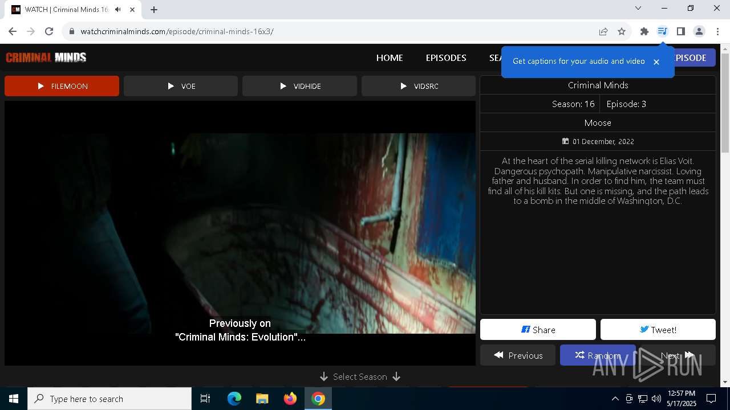Viewport: 730px width, 410px height.
Task: Click the "Season: 16" label
Action: (x=573, y=104)
